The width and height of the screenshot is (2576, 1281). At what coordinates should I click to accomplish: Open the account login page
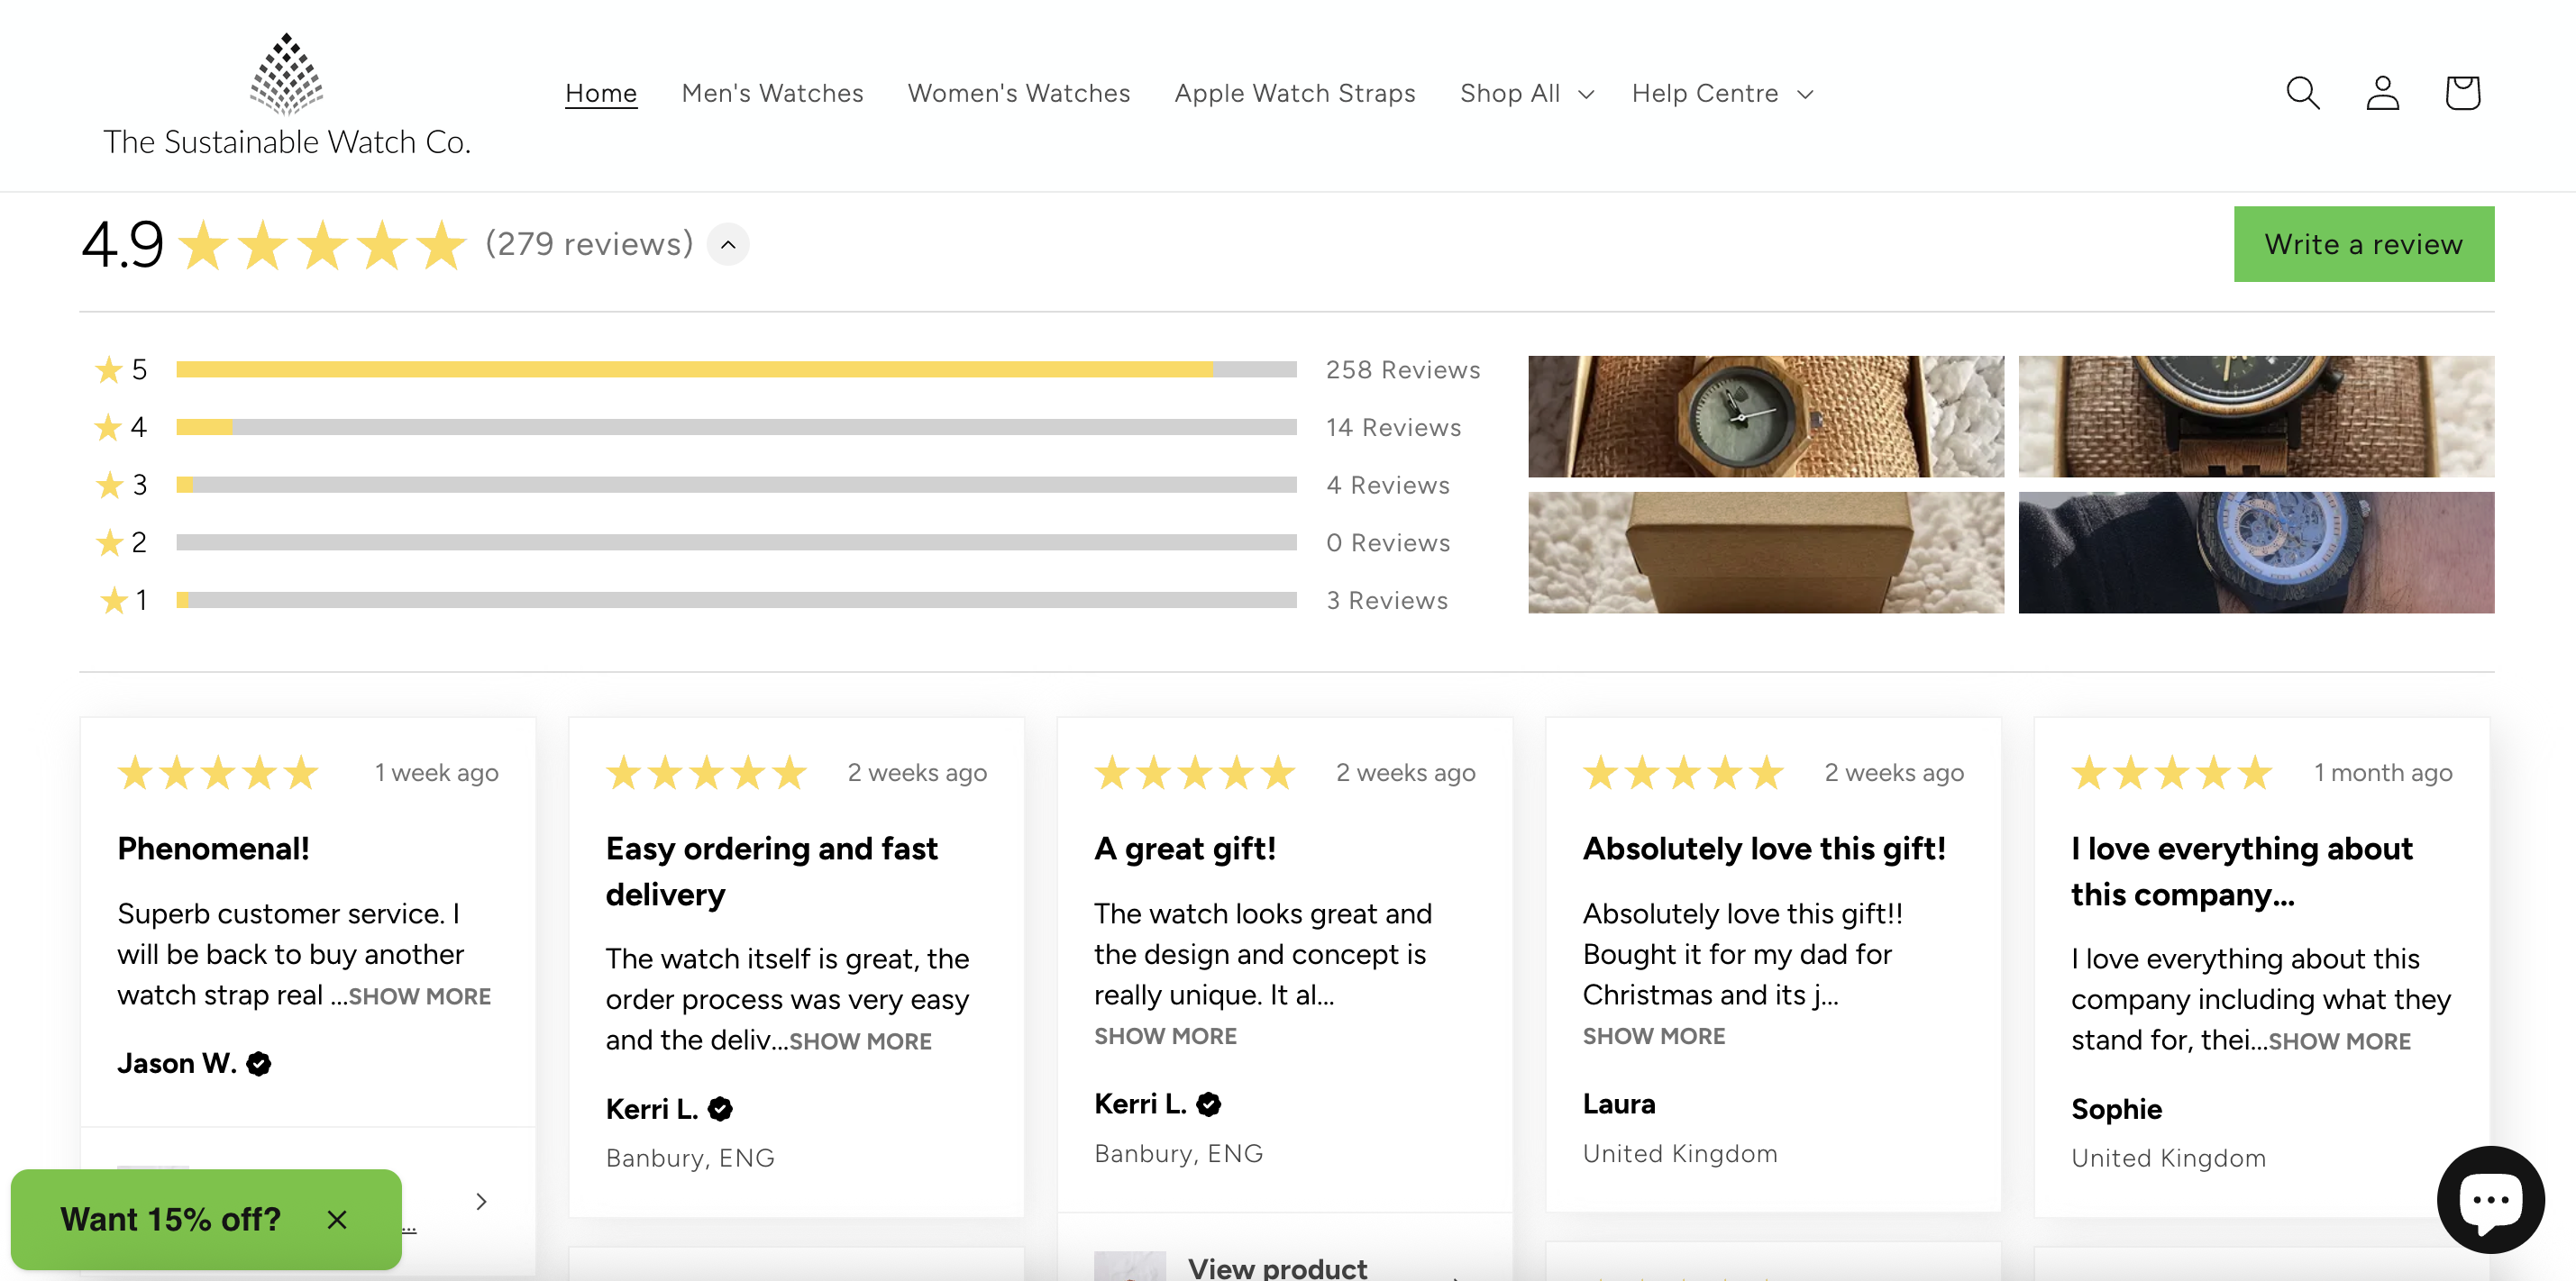[2382, 92]
